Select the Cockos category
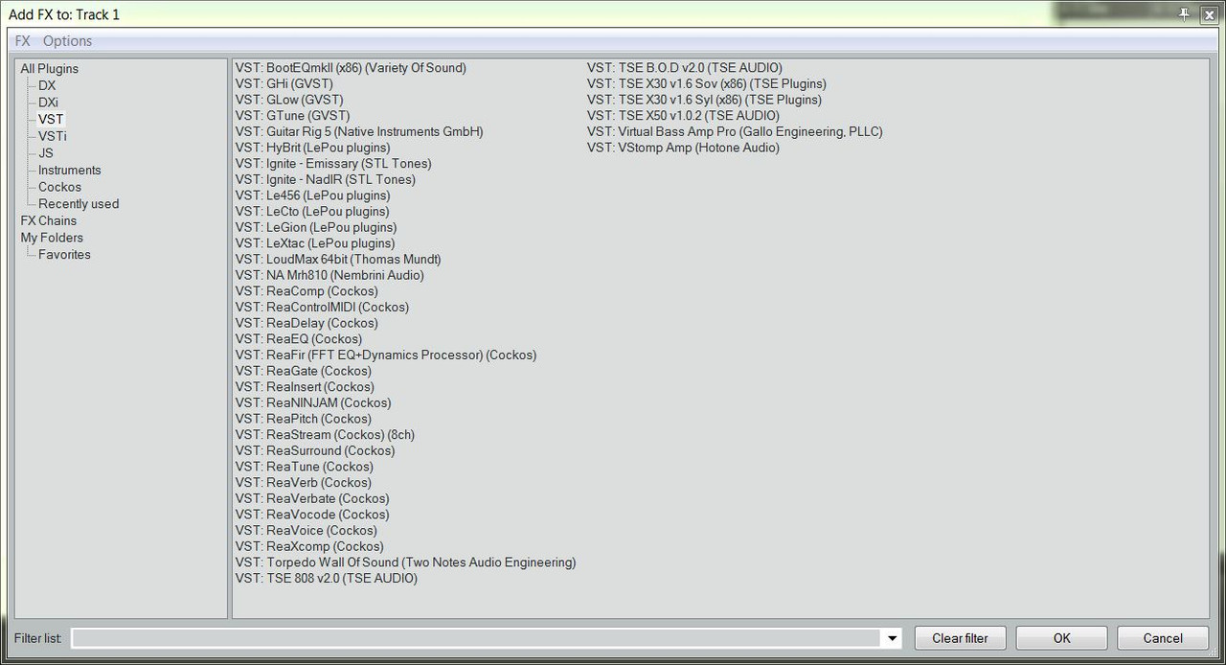Viewport: 1226px width, 665px height. 59,187
